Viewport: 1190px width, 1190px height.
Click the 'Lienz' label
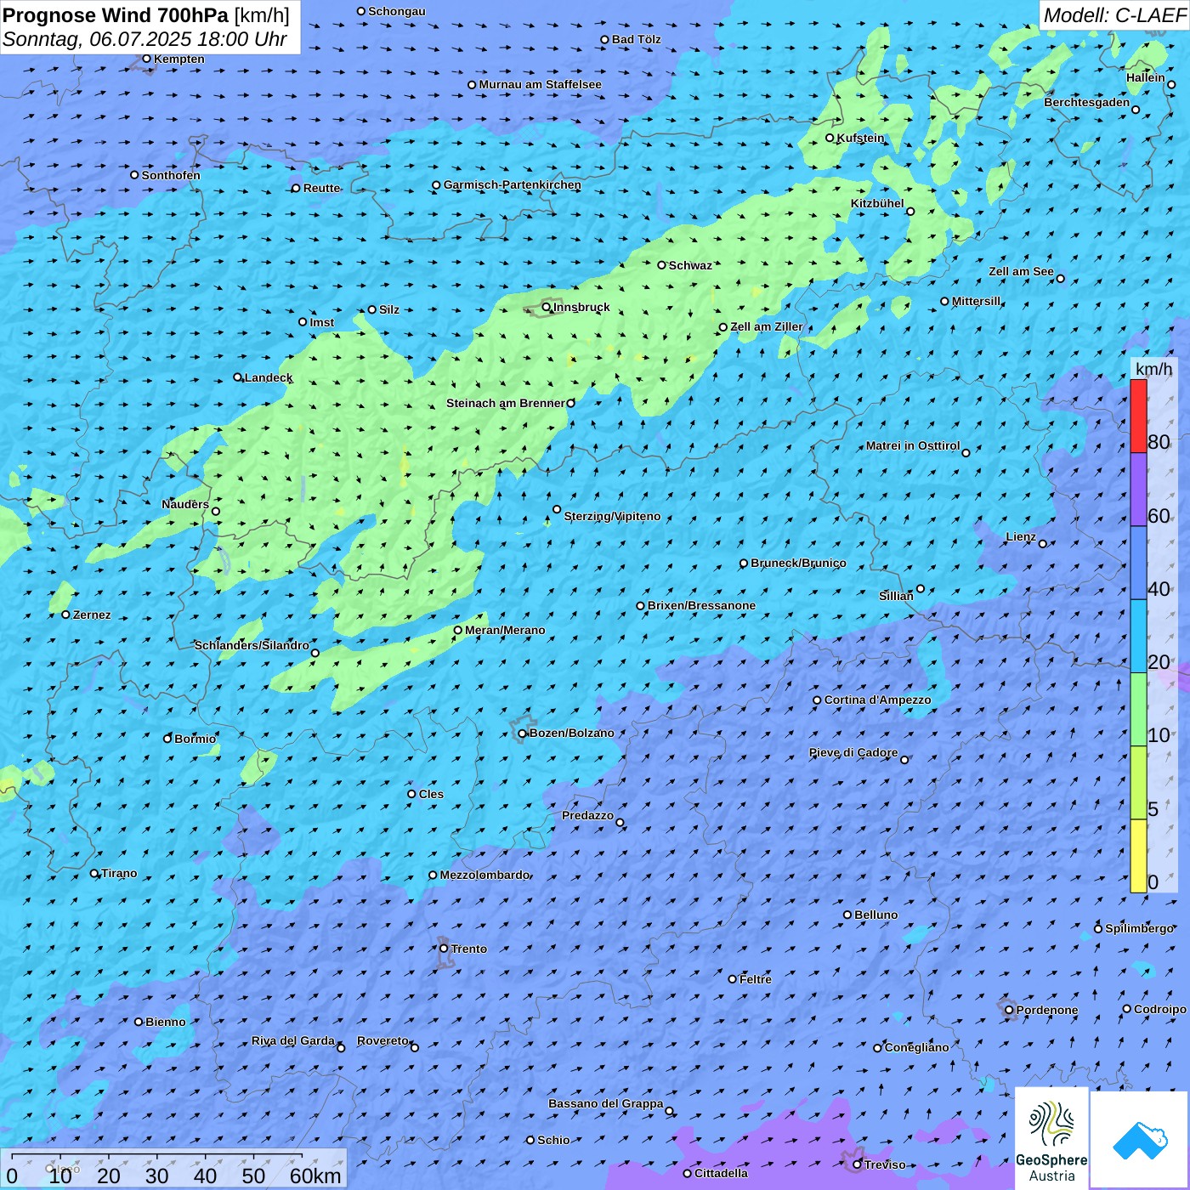[1021, 536]
